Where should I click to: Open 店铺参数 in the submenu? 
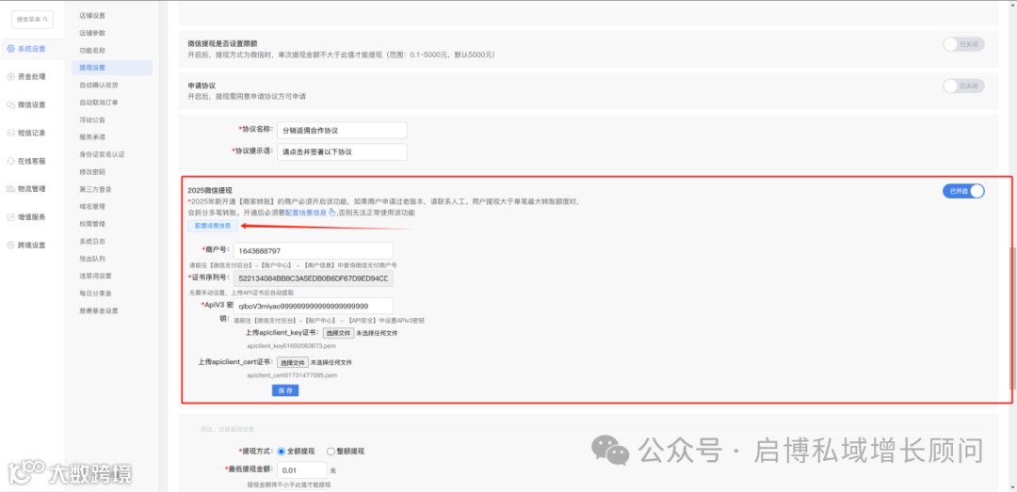tap(92, 33)
